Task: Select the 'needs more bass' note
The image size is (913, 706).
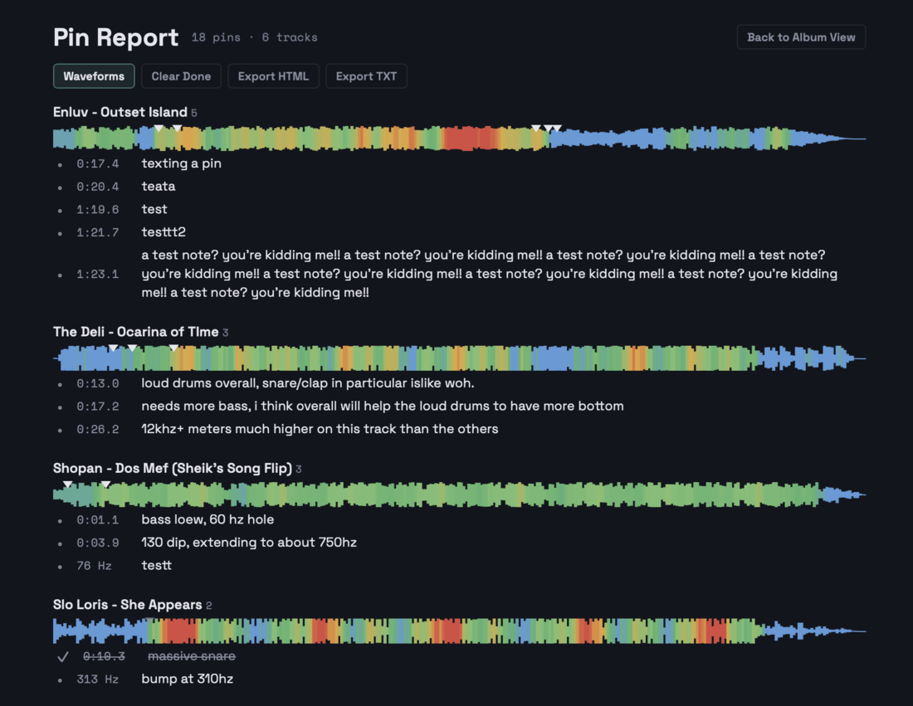Action: pos(383,406)
